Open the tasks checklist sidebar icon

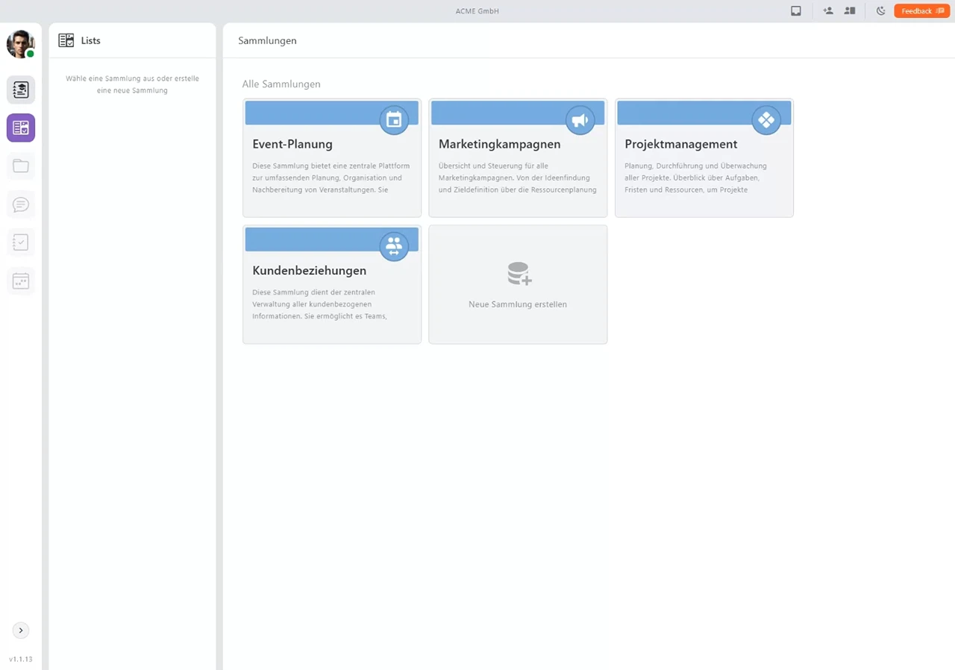[21, 242]
